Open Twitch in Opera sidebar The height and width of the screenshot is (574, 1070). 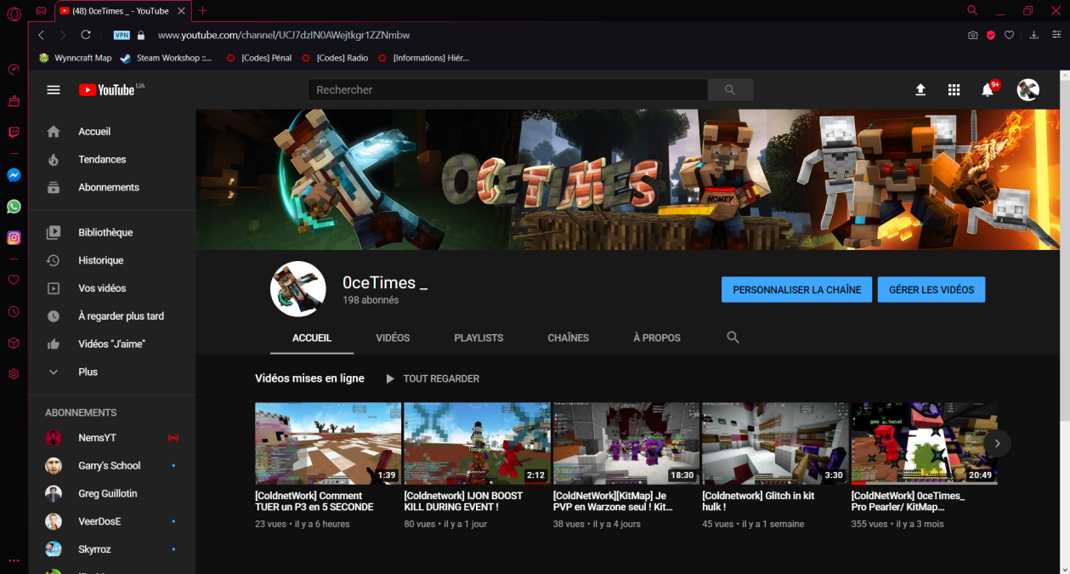pos(14,132)
